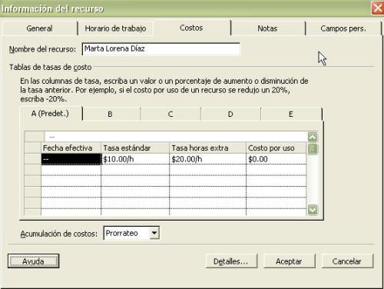Click the Tasa estándar column header
This screenshot has height=289, width=384.
click(135, 148)
